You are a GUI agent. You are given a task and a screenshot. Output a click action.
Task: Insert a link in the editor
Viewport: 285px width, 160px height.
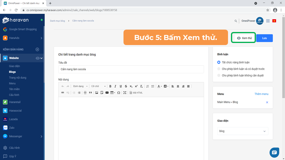63,93
